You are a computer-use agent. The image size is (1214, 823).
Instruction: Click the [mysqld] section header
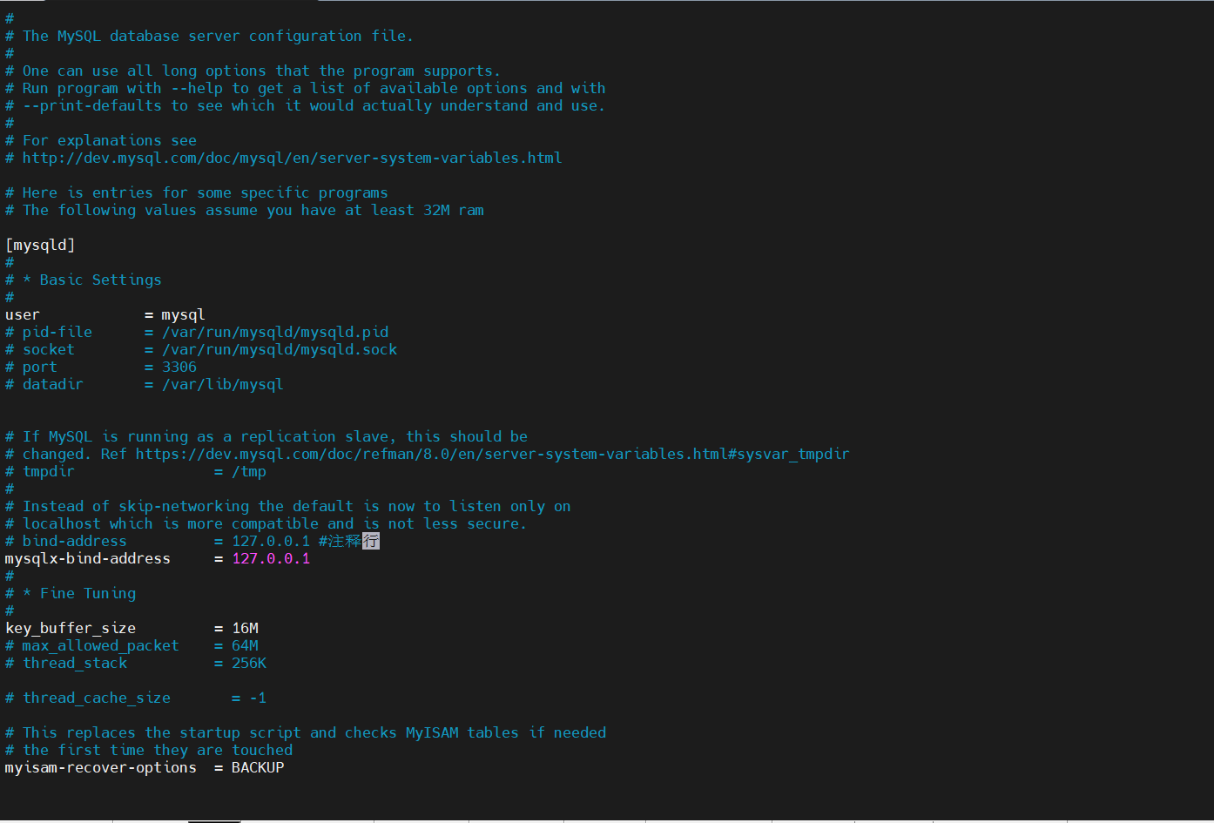coord(40,245)
